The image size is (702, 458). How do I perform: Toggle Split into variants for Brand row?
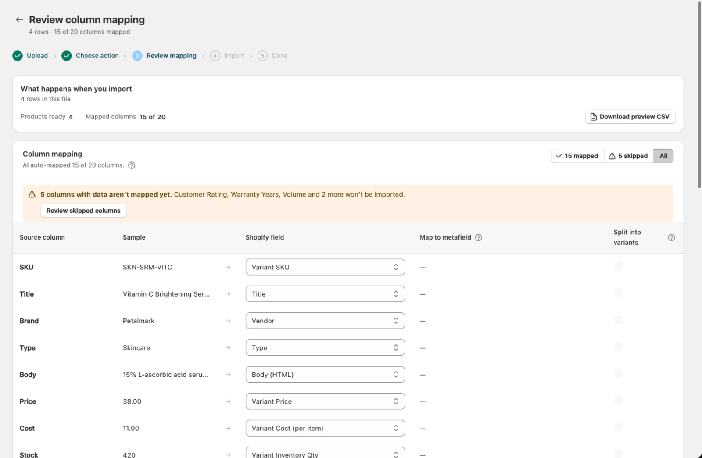tap(618, 319)
